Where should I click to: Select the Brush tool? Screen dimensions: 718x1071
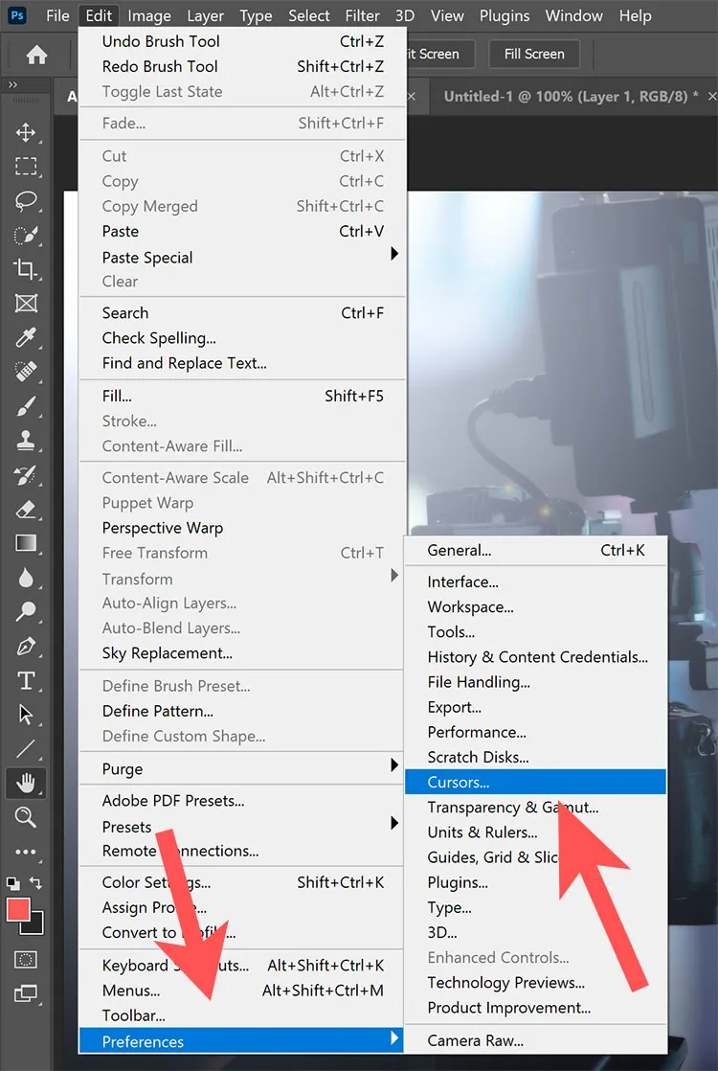pos(26,406)
